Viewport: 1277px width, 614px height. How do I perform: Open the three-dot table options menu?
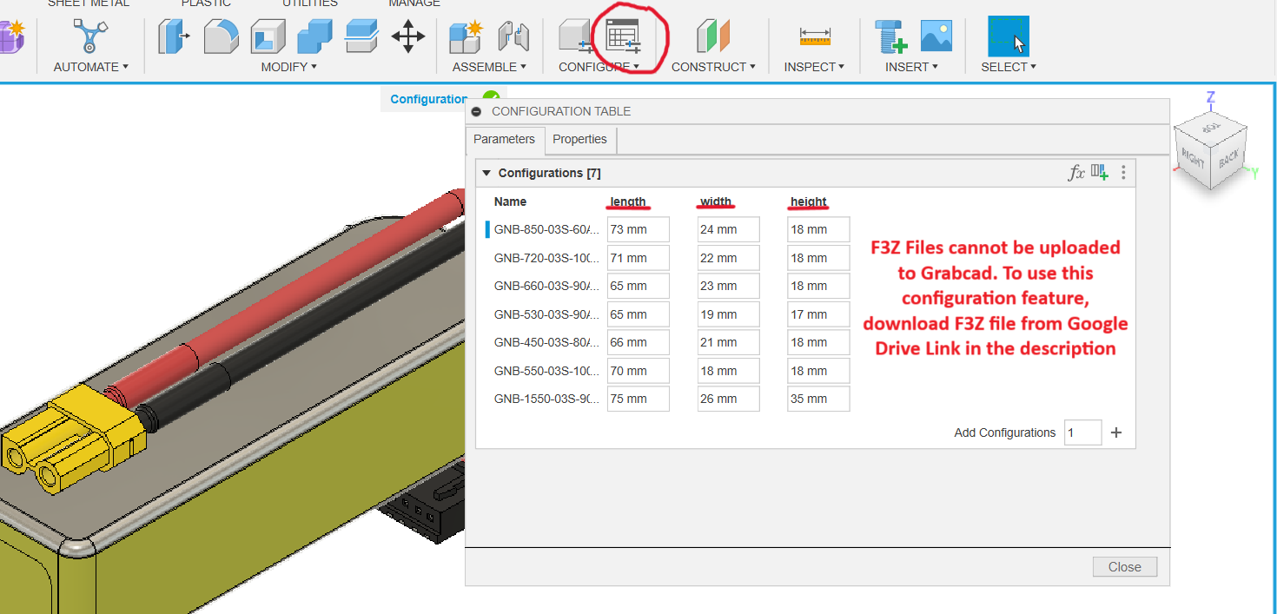(1123, 172)
